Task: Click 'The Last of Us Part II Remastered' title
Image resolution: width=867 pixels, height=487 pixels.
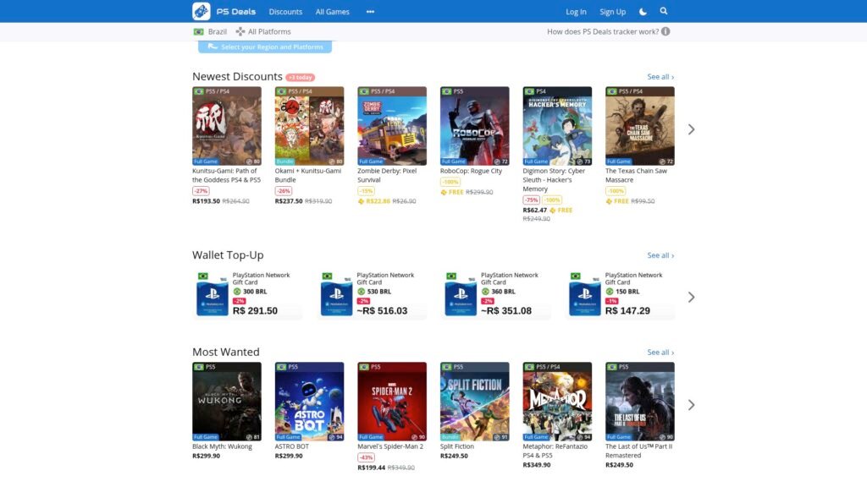Action: (638, 451)
